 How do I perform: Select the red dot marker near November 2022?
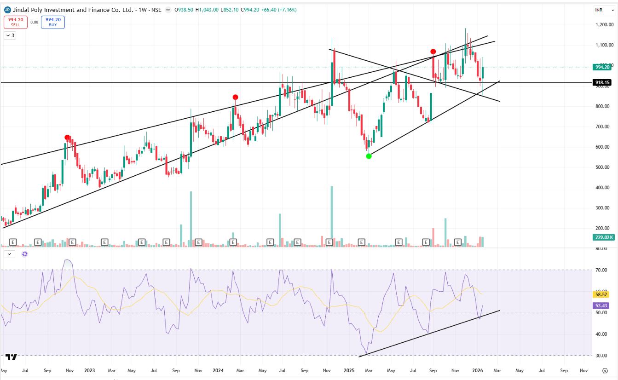67,138
